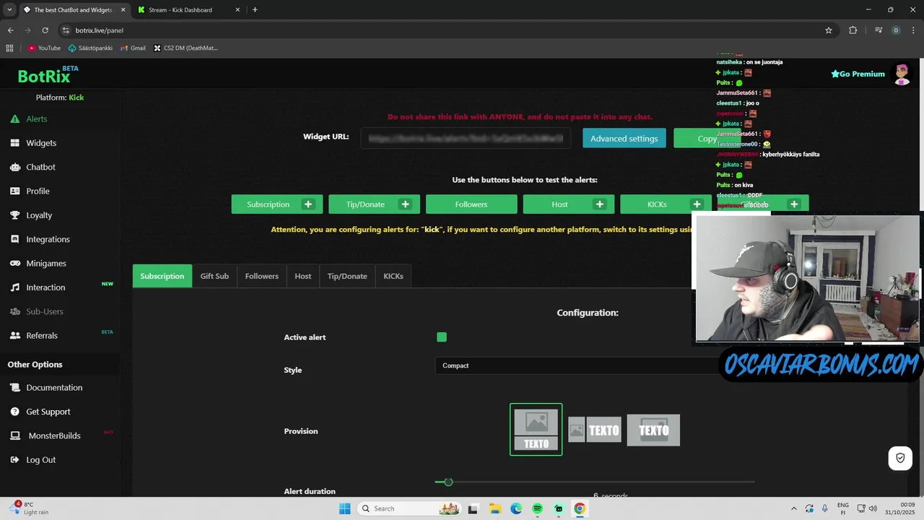Click plus icon on Subscription test button
Viewport: 924px width, 520px height.
pos(308,204)
